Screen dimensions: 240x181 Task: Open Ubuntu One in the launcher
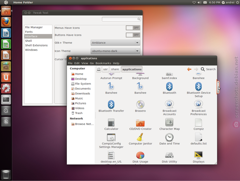click(6, 77)
